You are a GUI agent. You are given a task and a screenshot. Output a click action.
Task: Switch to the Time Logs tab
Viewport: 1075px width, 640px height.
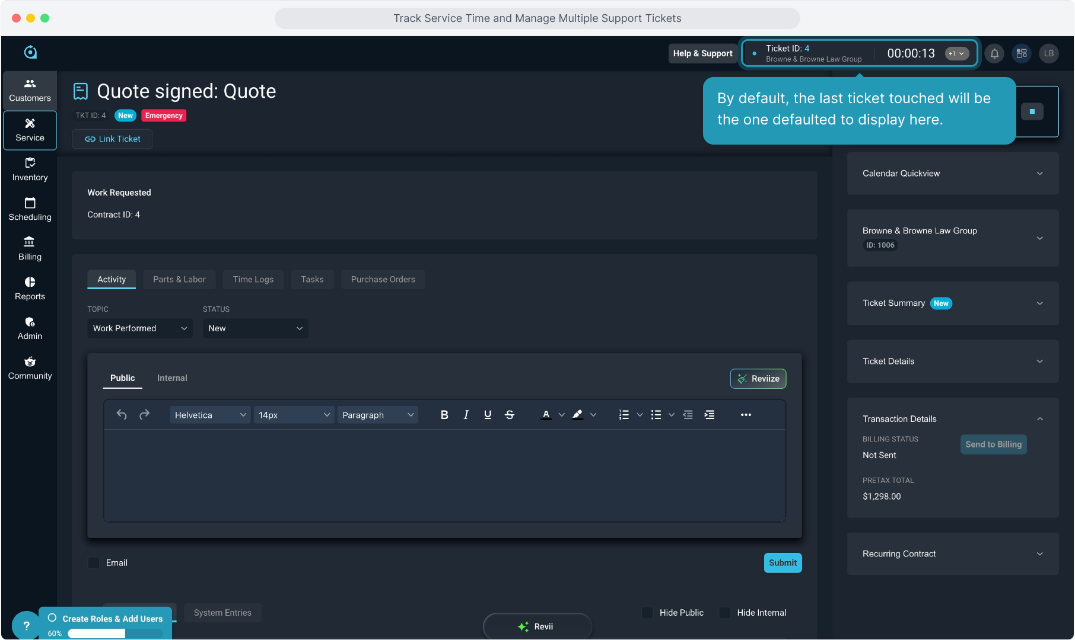tap(253, 280)
